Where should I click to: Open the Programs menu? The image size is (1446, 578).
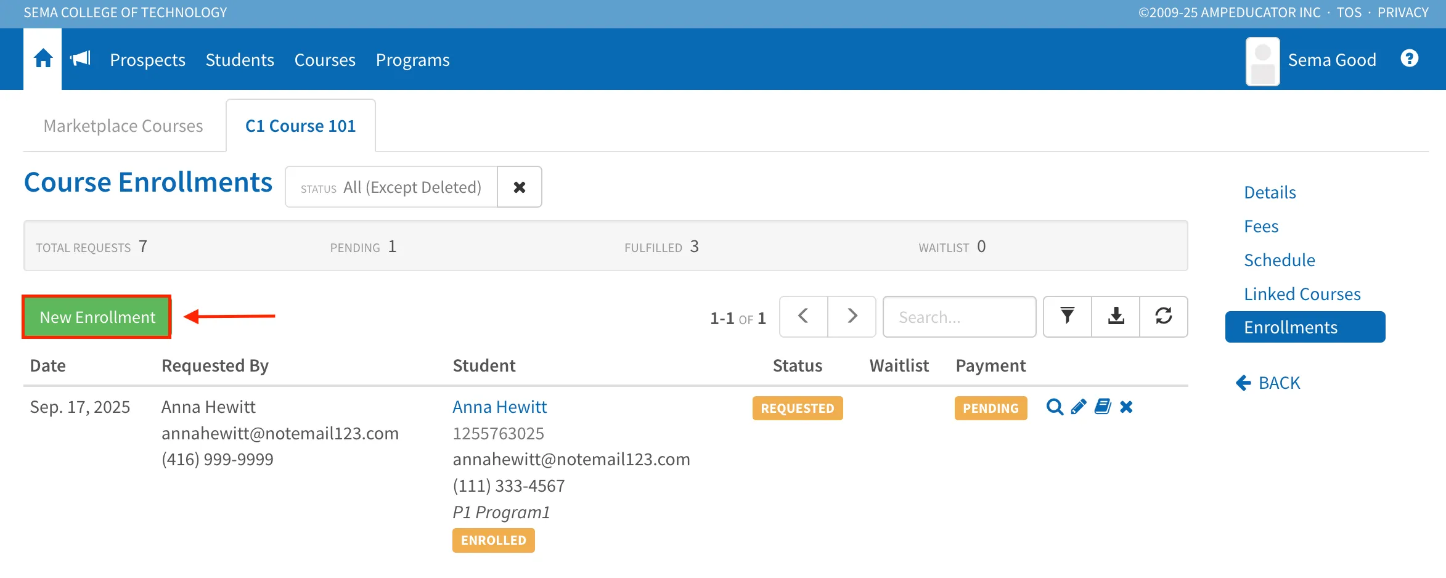413,60
